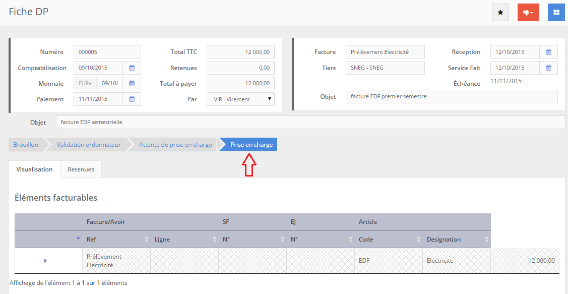The height and width of the screenshot is (294, 568).
Task: Select Attente de prise en charge step
Action: coord(175,145)
